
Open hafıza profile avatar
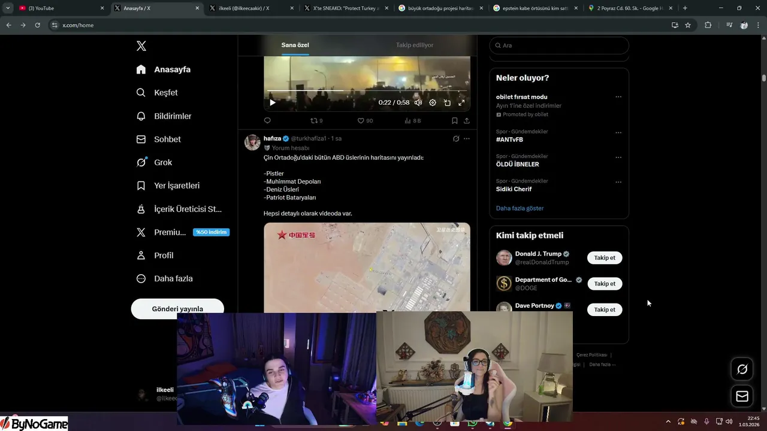coord(252,142)
